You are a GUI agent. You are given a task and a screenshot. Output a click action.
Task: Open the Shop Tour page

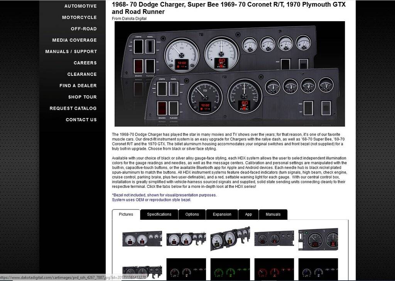pos(82,97)
